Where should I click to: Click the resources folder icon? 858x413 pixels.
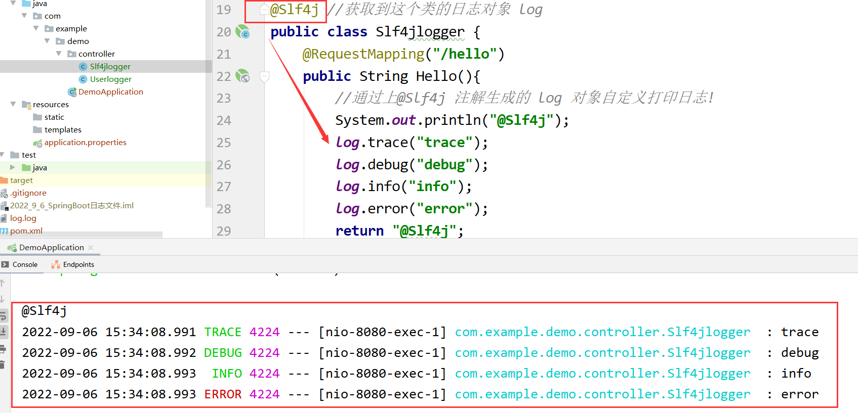27,105
